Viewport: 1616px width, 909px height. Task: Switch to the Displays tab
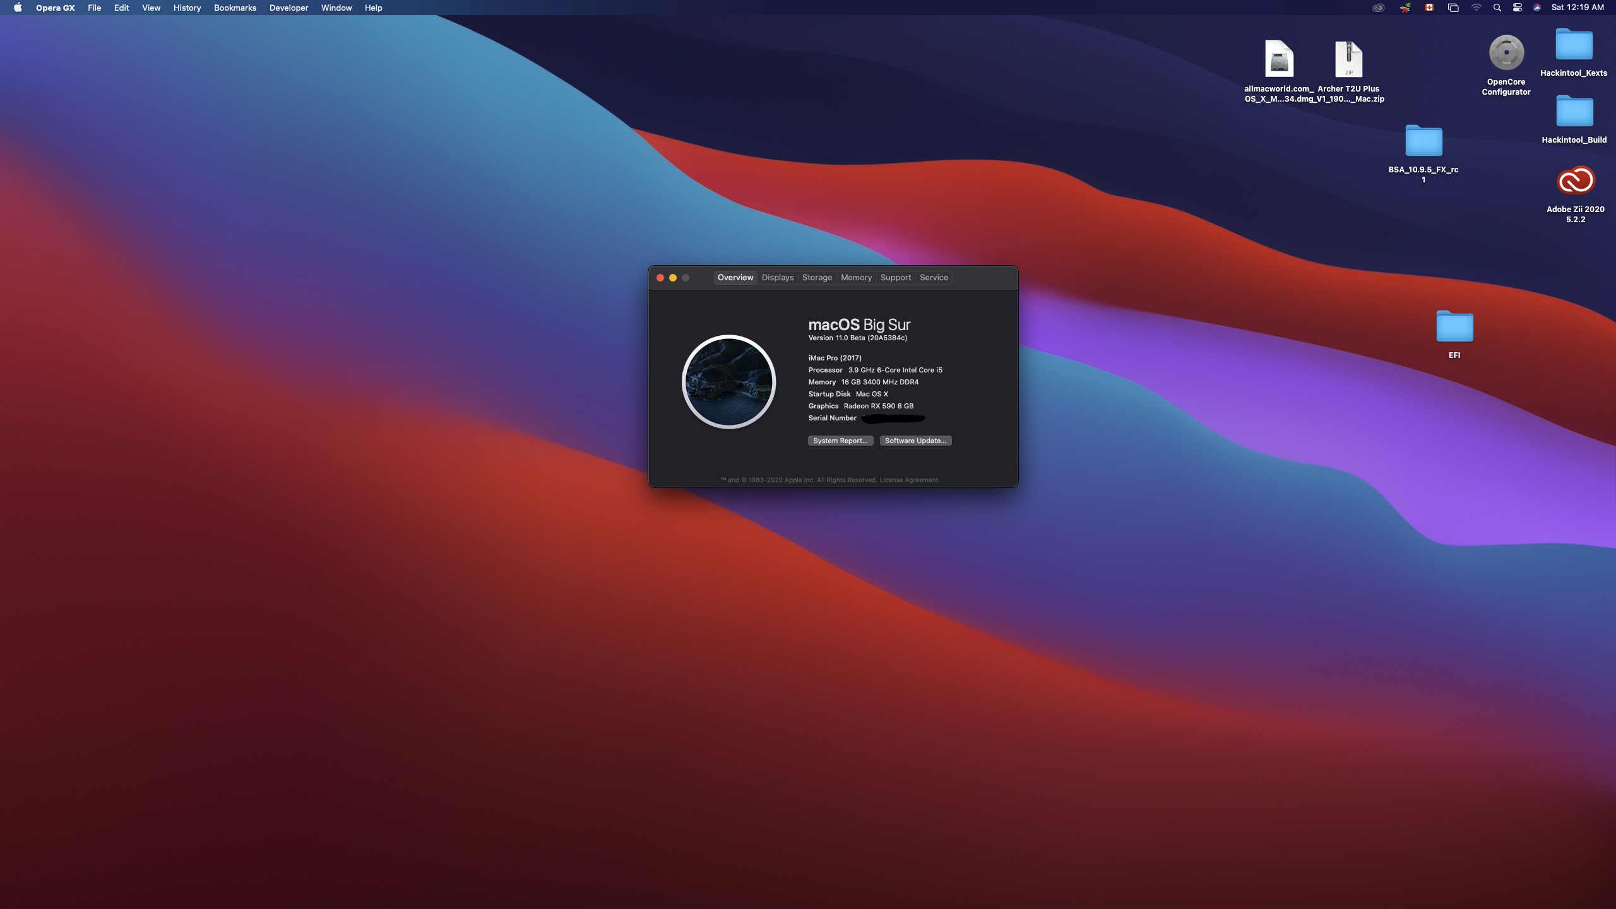777,278
